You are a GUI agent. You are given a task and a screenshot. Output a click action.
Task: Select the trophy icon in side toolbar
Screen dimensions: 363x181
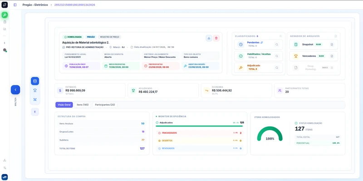point(35,90)
